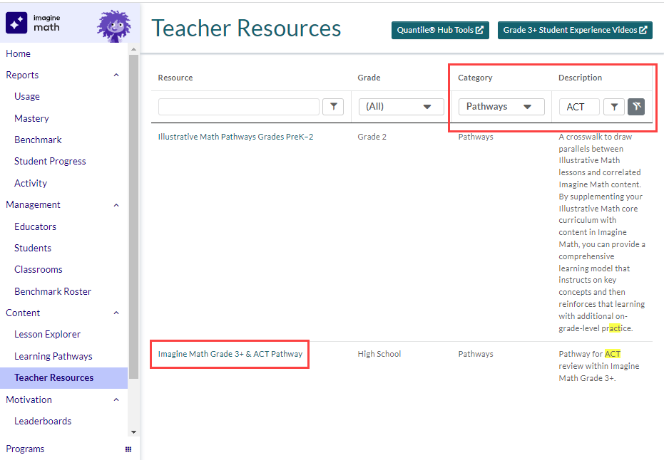Image resolution: width=664 pixels, height=460 pixels.
Task: Go to Lesson Explorer in sidebar
Action: [47, 334]
